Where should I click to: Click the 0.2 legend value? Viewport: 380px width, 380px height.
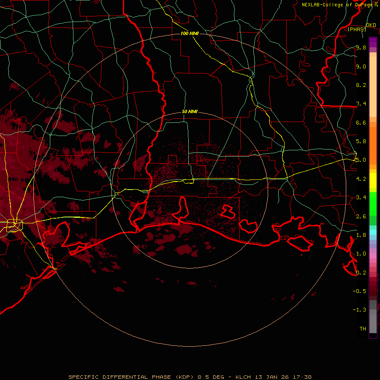pyautogui.click(x=361, y=273)
